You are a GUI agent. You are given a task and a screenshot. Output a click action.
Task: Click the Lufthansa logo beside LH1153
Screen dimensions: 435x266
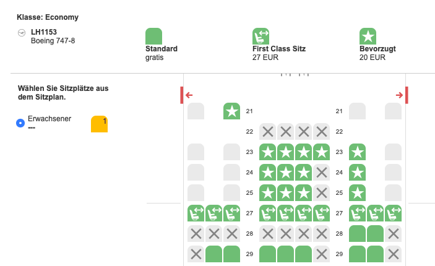coord(22,32)
